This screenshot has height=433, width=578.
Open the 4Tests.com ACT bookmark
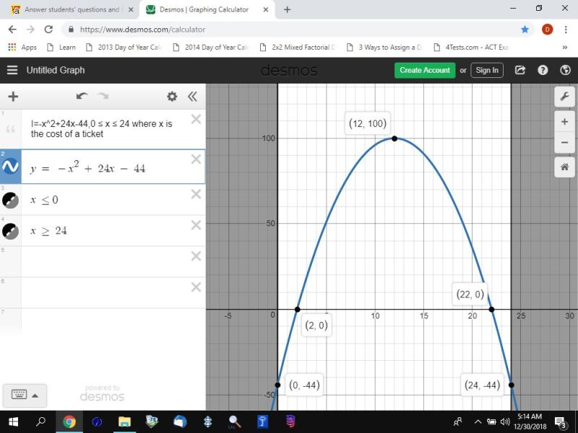(x=472, y=47)
